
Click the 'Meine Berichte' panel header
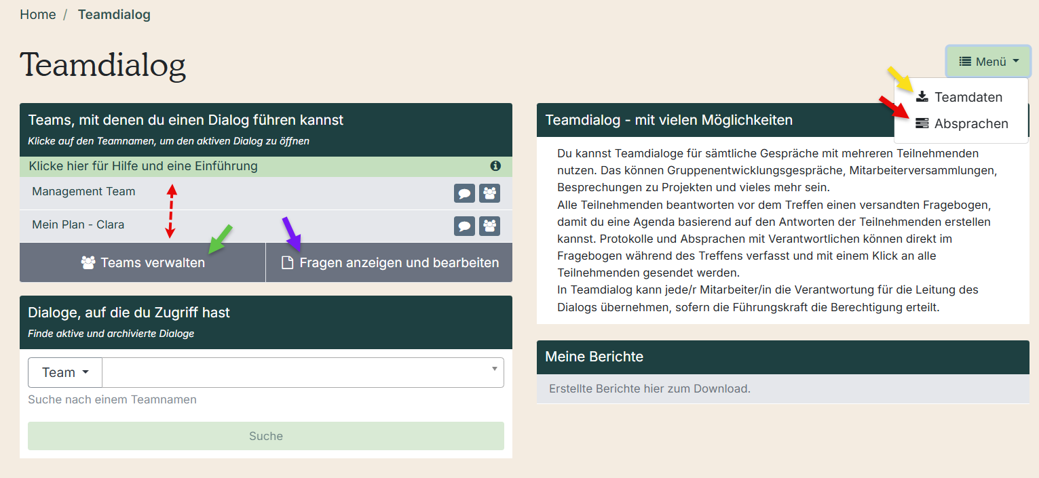pos(783,357)
